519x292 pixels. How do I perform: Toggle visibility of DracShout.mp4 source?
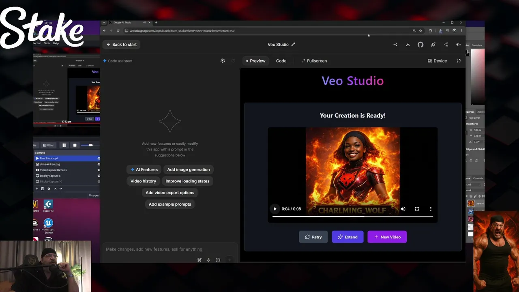click(99, 158)
